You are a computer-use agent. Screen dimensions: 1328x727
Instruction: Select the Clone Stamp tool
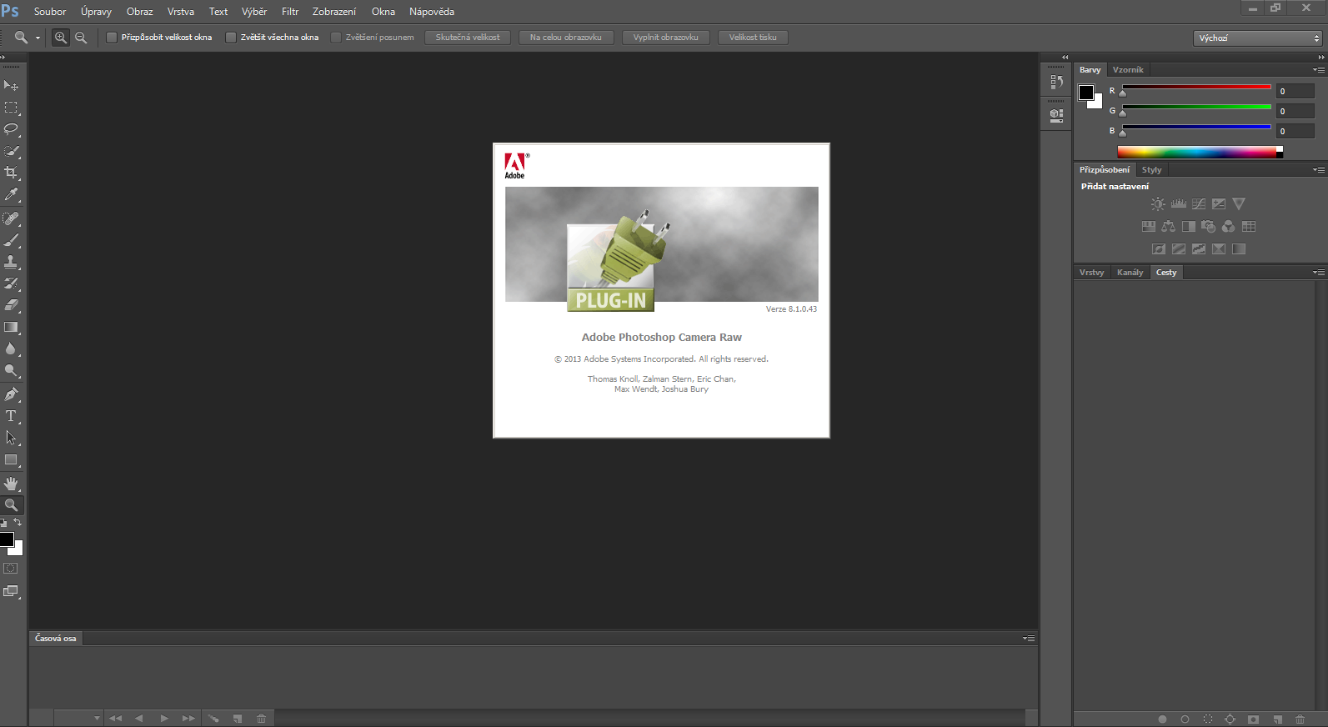point(11,262)
